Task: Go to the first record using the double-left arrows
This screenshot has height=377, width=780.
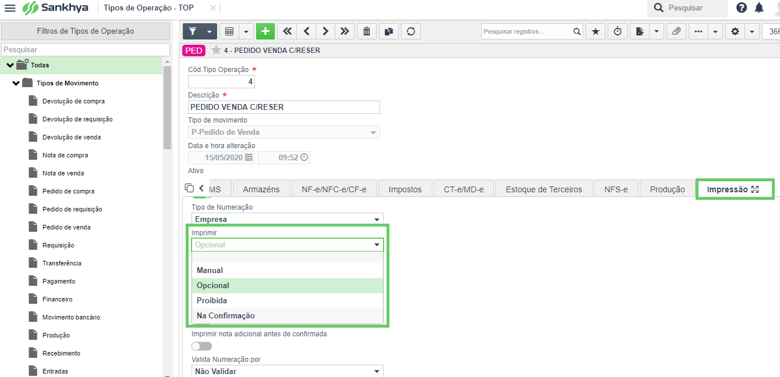Action: pyautogui.click(x=287, y=31)
